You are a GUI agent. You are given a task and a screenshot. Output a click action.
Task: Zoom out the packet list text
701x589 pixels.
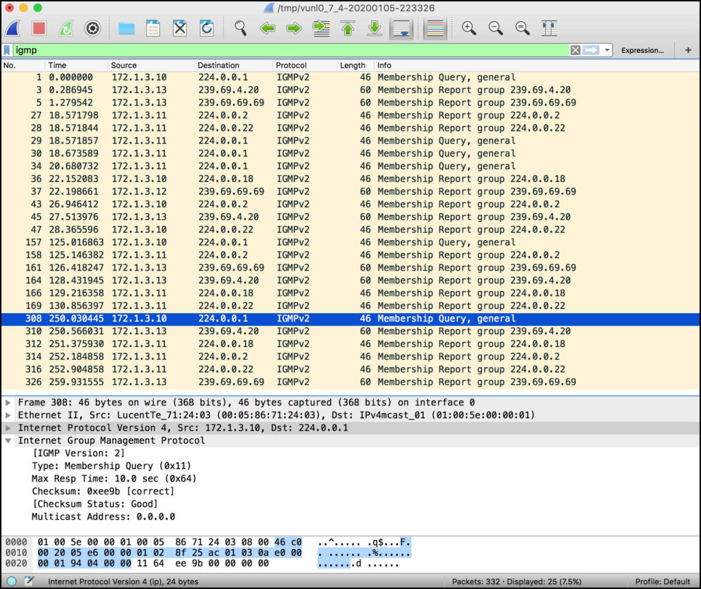[495, 28]
